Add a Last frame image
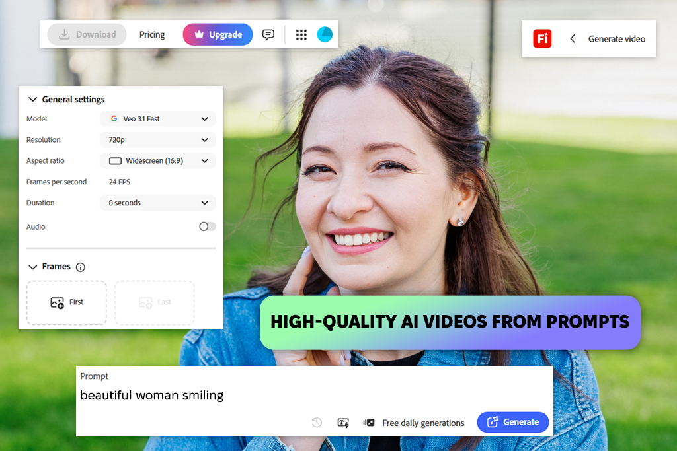Viewport: 677px width, 451px height. click(155, 302)
